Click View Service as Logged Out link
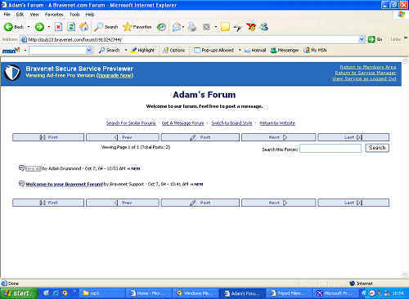409x299 pixels. [x=364, y=78]
